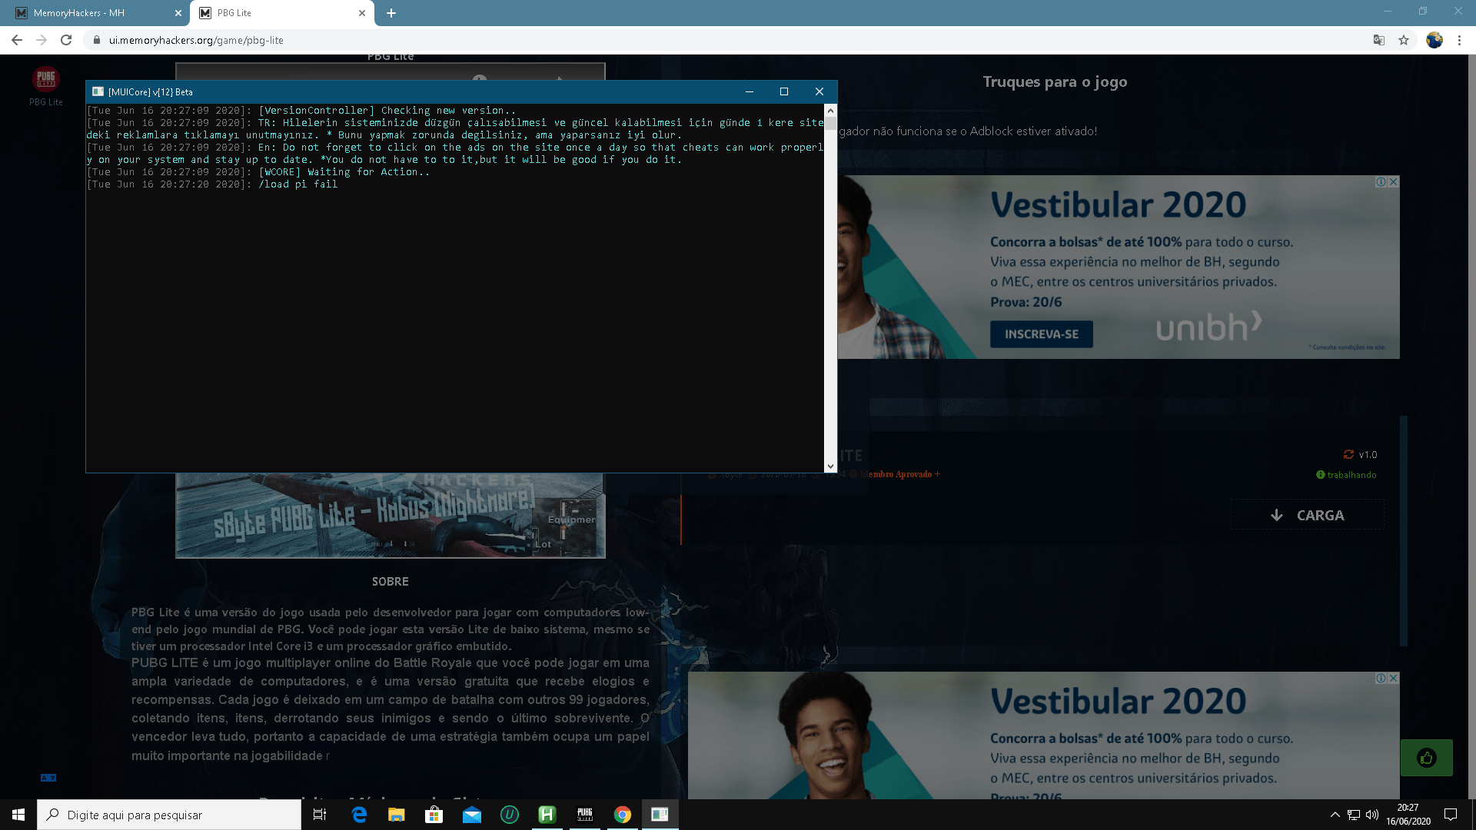Open ad info on bottom Vestibular ad
Viewport: 1476px width, 830px height.
1381,679
